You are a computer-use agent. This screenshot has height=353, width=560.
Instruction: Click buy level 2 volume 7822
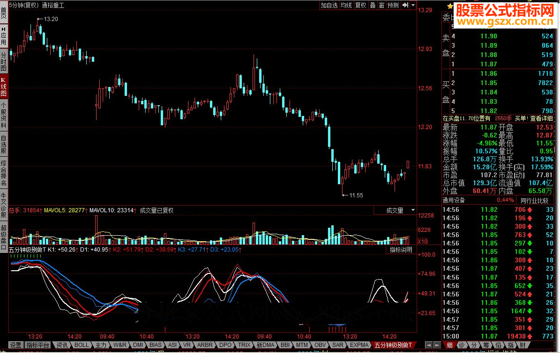pos(545,83)
